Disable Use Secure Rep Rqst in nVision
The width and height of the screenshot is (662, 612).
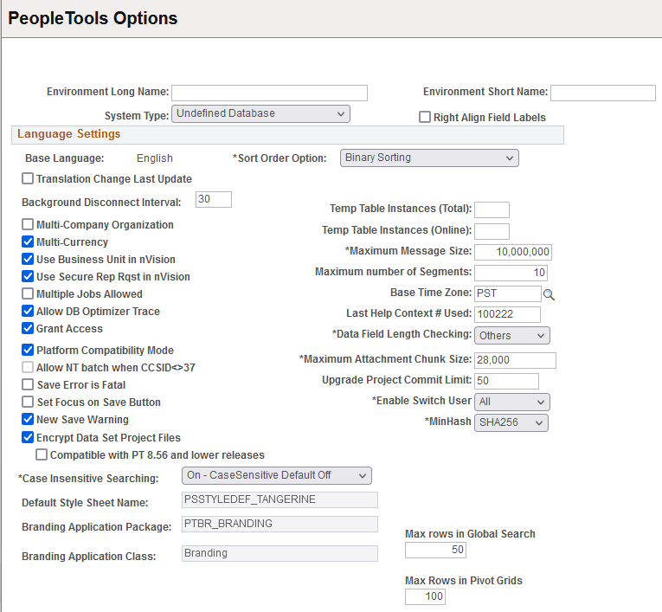click(x=28, y=276)
